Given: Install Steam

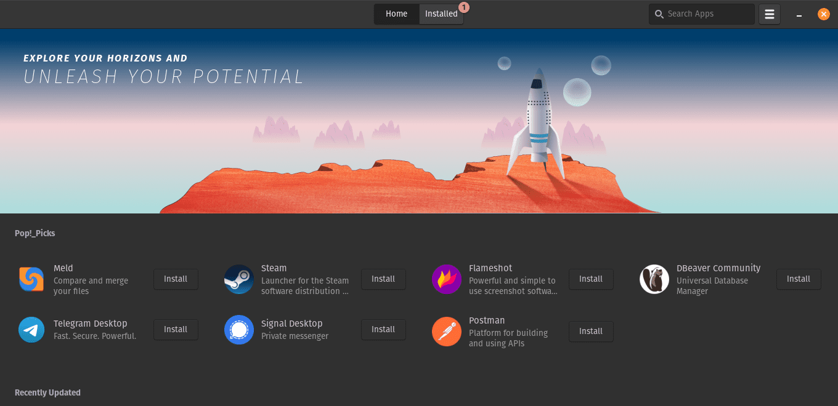Looking at the screenshot, I should tap(383, 279).
